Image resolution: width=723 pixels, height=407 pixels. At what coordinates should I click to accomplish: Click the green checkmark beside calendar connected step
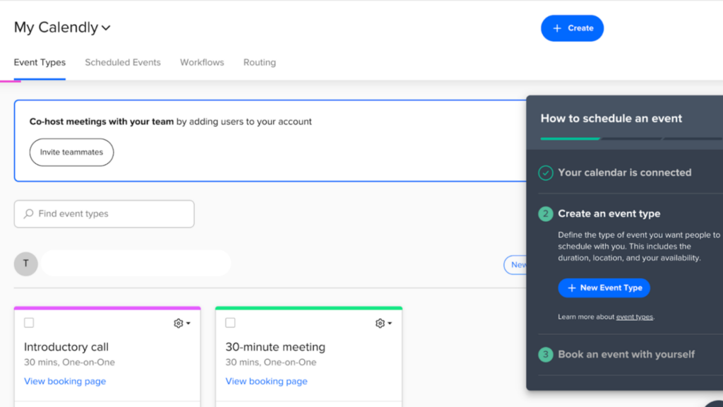544,172
